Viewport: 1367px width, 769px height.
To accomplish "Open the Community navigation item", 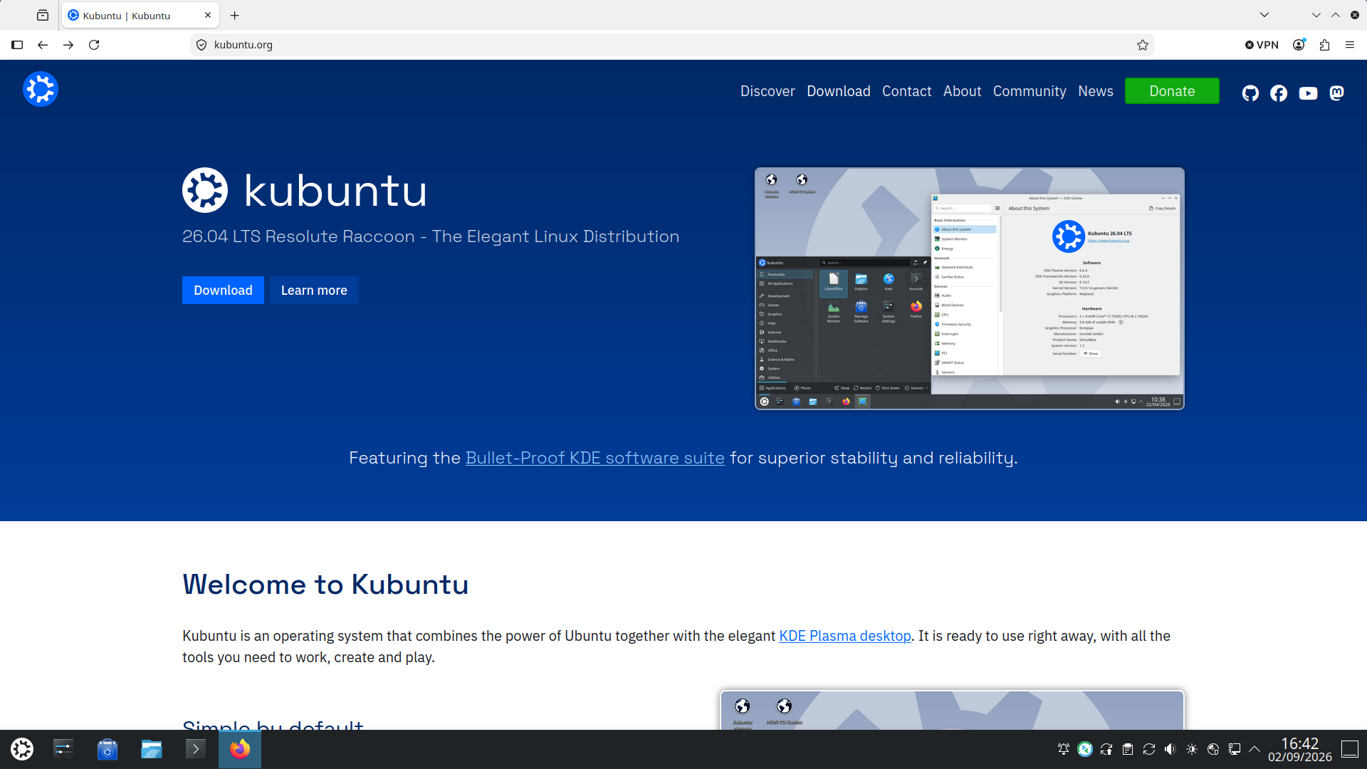I will [x=1030, y=91].
